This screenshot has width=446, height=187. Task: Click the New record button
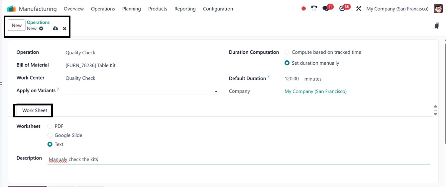click(x=17, y=26)
